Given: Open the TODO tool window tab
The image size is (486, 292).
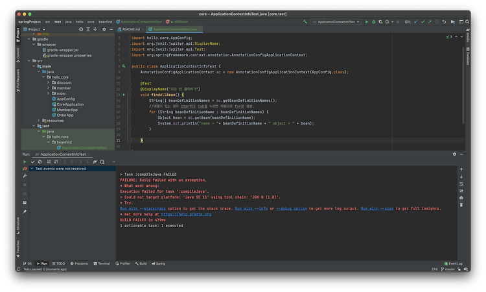Looking at the screenshot, I should point(58,263).
